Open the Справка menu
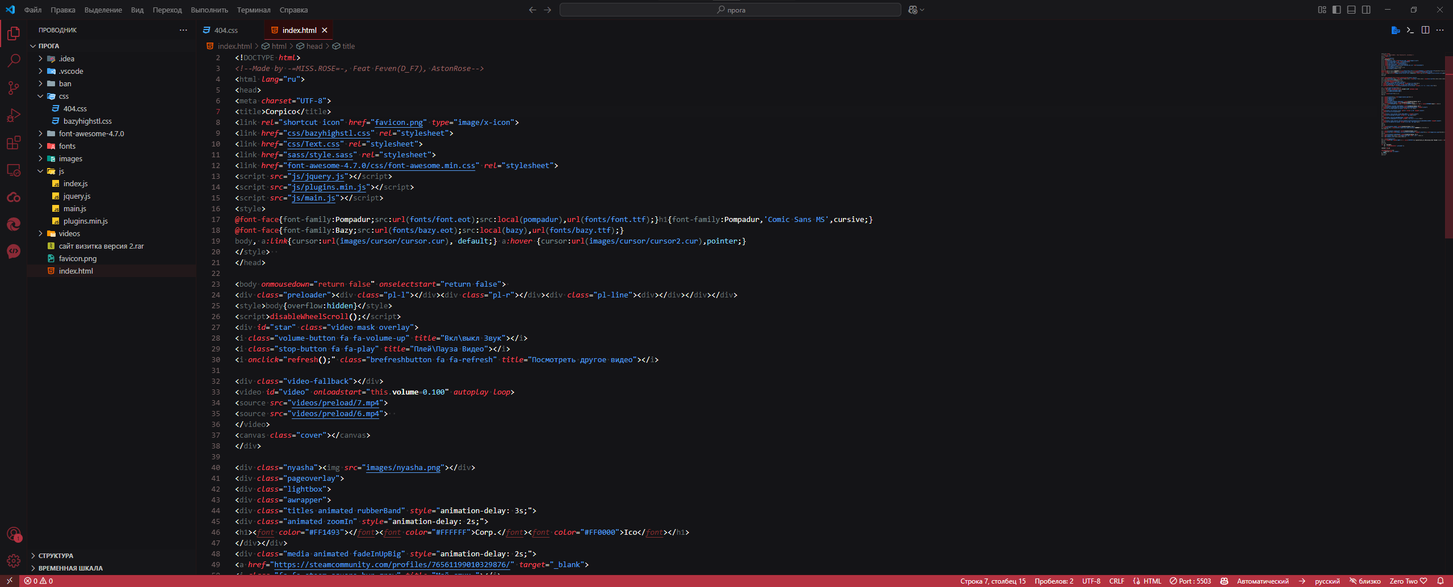This screenshot has height=587, width=1453. (293, 10)
